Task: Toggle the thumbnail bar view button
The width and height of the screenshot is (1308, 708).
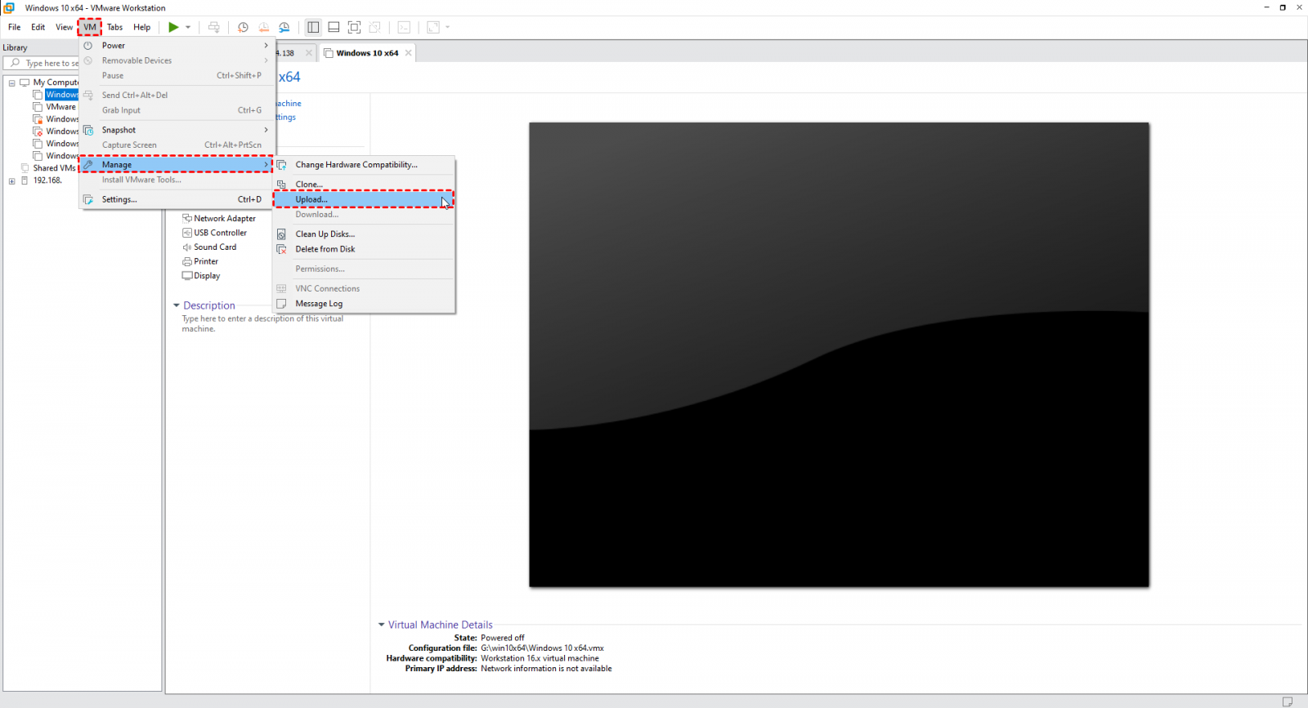Action: pyautogui.click(x=334, y=27)
